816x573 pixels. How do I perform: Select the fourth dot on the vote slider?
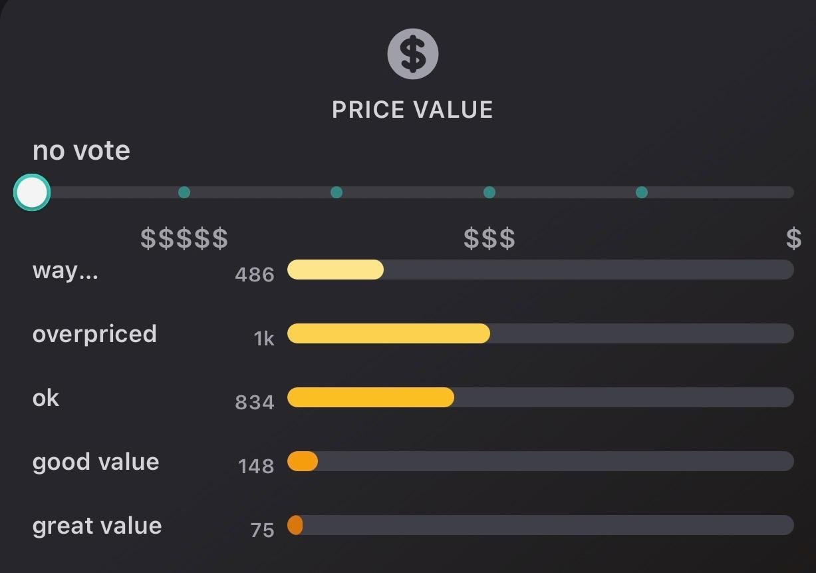[x=489, y=192]
